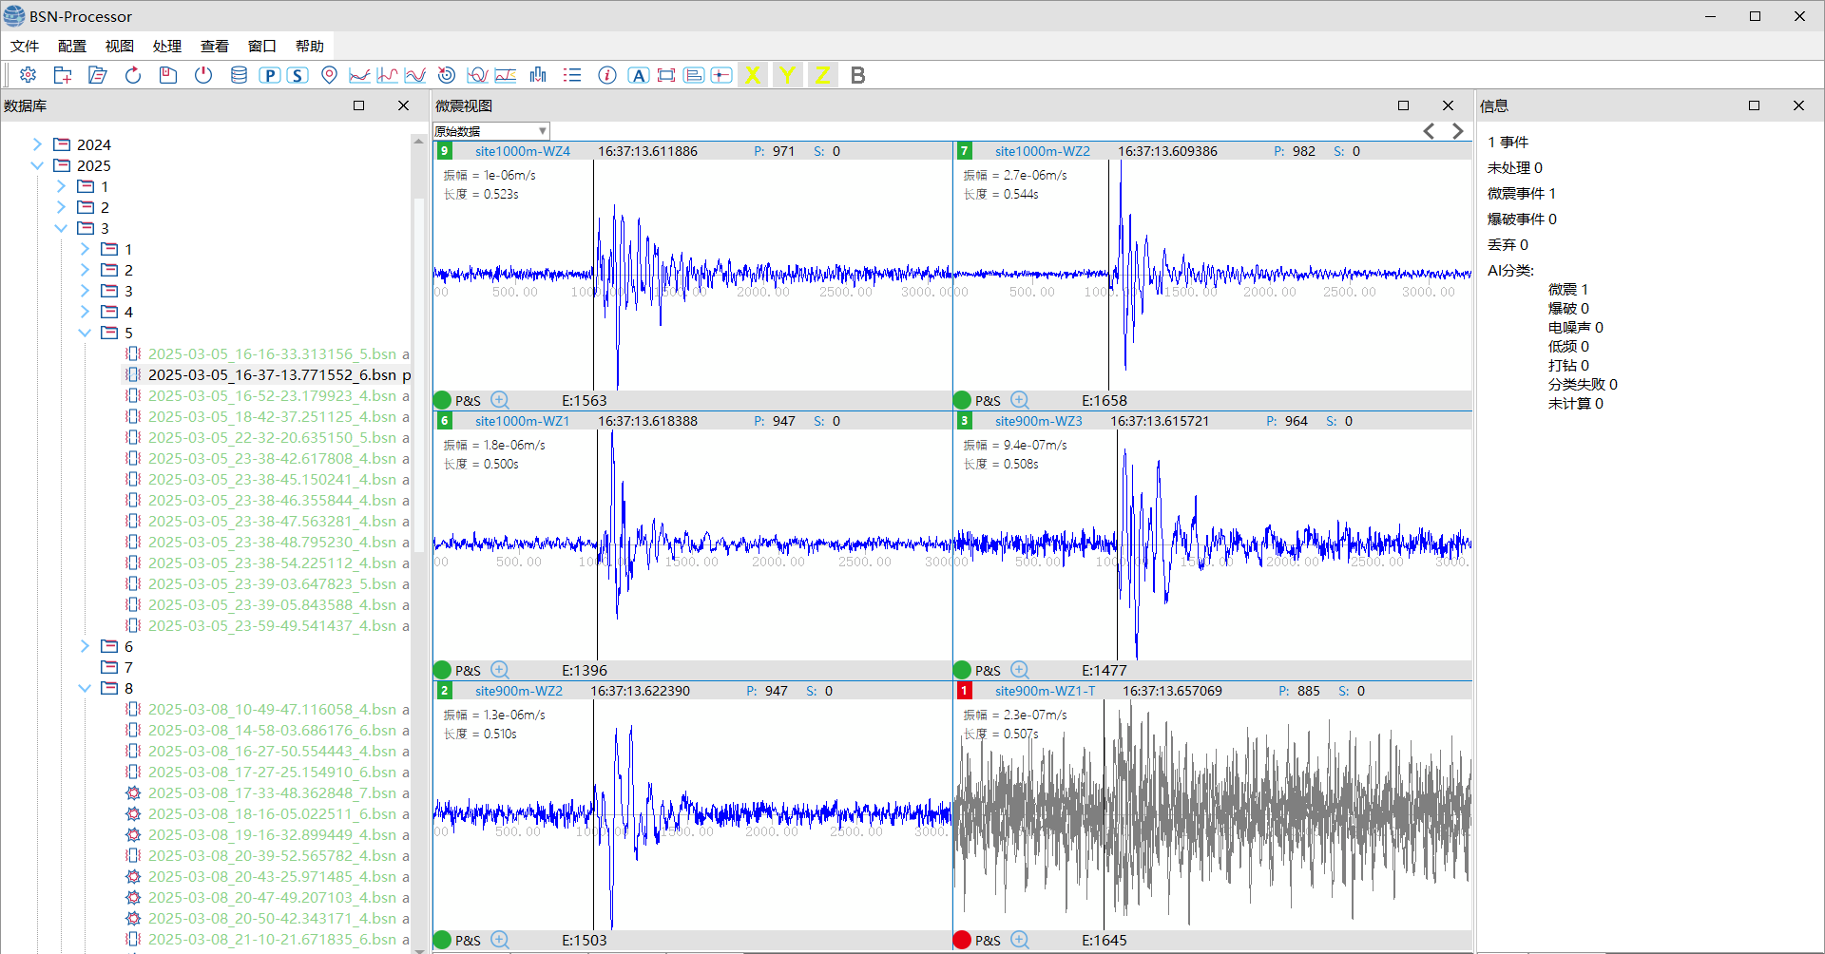Screen dimensions: 1825x954
Task: Click red status dot on site900m-WZ1-T
Action: [962, 940]
